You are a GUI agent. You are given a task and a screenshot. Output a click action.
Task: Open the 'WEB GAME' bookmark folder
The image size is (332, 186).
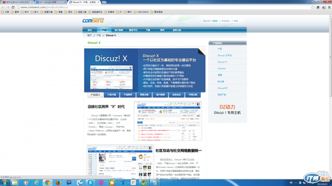[141, 12]
